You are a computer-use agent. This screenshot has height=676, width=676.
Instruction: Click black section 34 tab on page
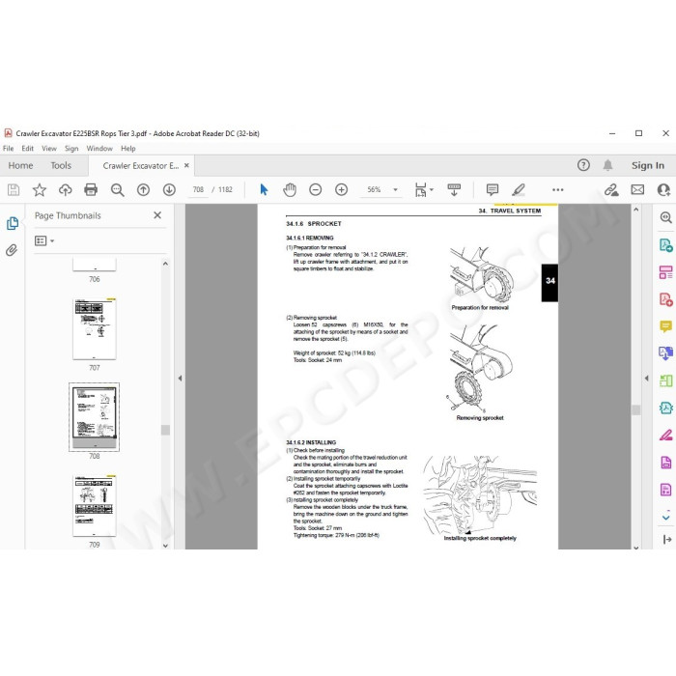(549, 283)
